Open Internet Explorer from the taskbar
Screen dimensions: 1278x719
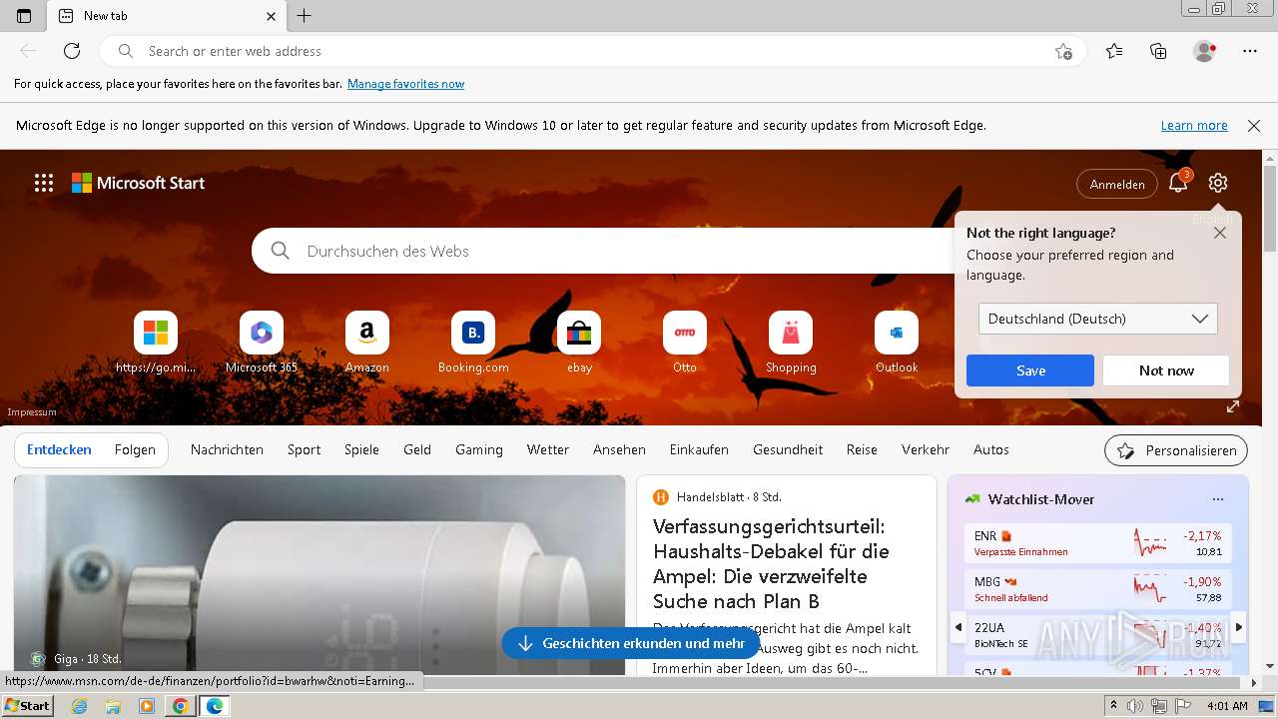(79, 706)
